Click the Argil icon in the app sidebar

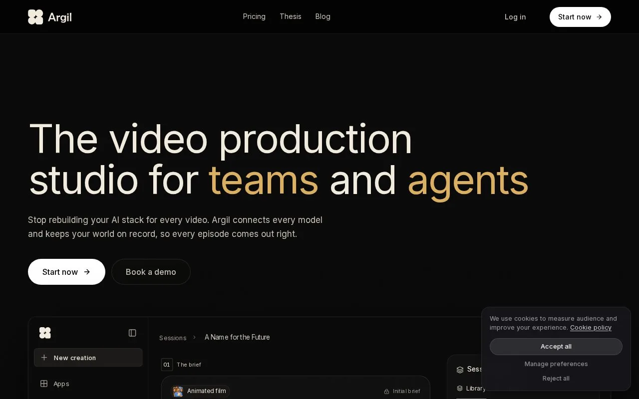coord(45,333)
